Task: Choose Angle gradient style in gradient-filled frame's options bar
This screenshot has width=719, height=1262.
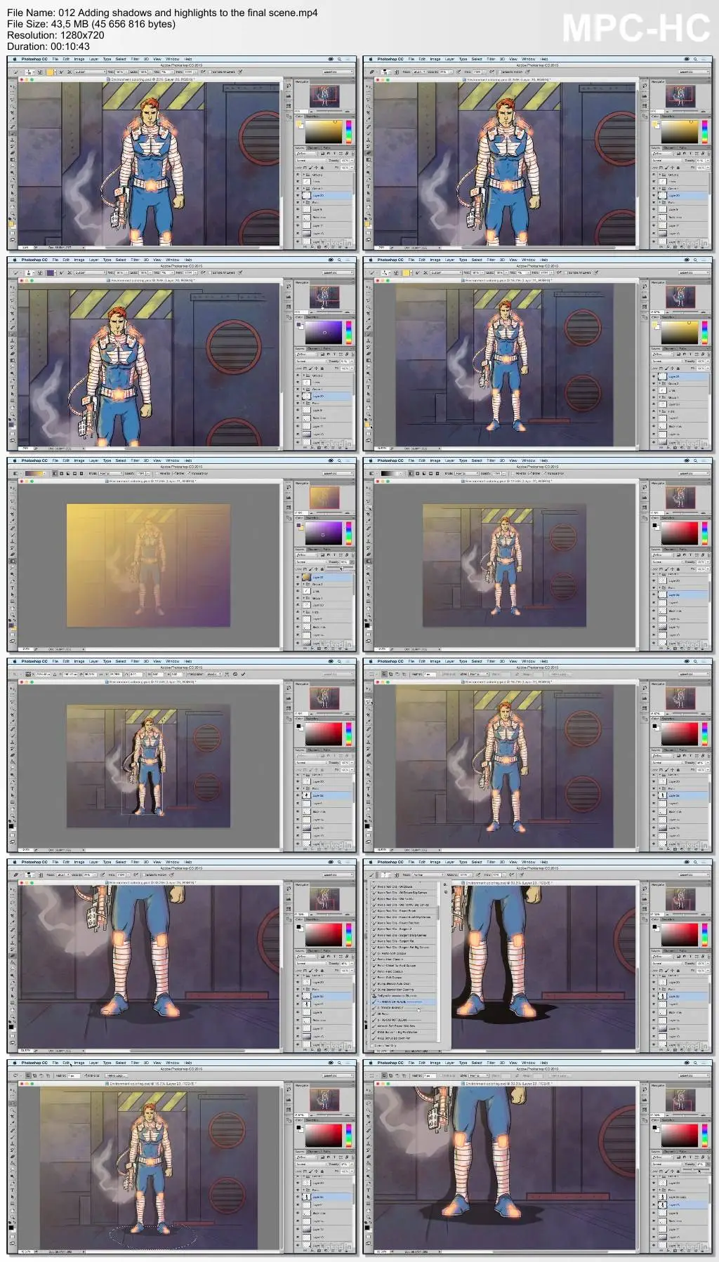Action: pos(68,474)
